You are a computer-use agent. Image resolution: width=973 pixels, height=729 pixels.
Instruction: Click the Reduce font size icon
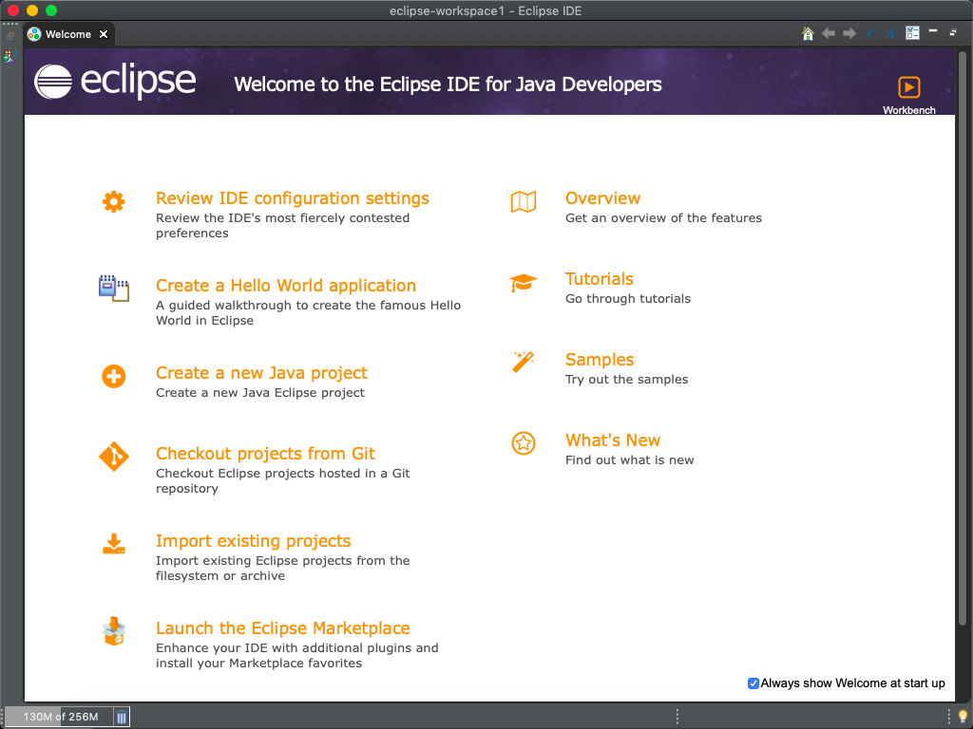(870, 33)
